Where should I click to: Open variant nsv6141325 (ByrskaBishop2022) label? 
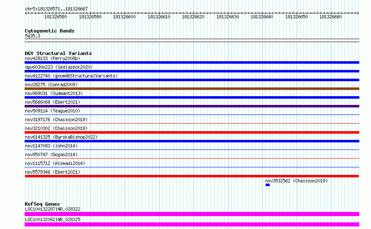click(x=61, y=137)
